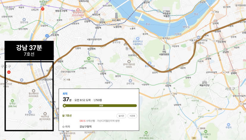Click the 대방역 station marker
Image resolution: width=246 pixels, height=140 pixels.
click(98, 25)
